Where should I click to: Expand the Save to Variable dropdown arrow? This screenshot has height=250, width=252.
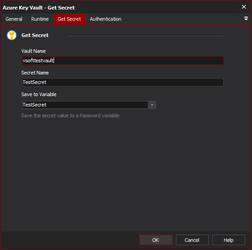[152, 105]
